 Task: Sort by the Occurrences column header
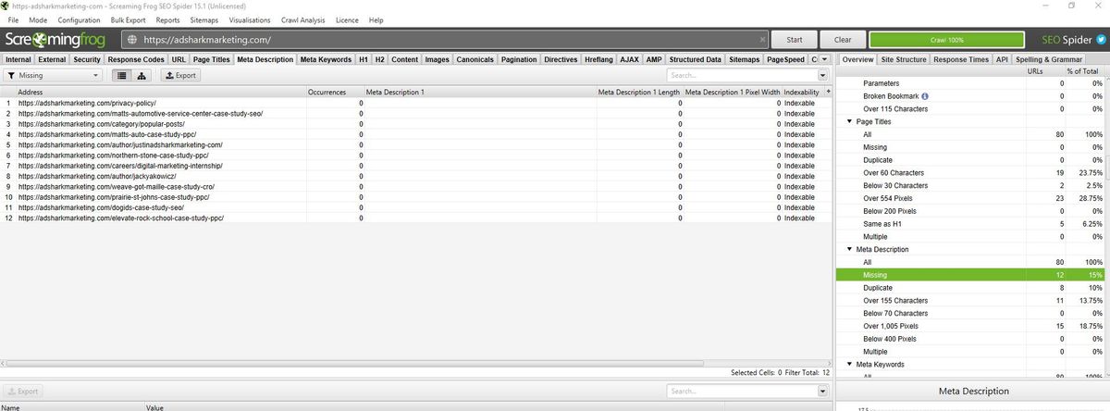pos(335,93)
